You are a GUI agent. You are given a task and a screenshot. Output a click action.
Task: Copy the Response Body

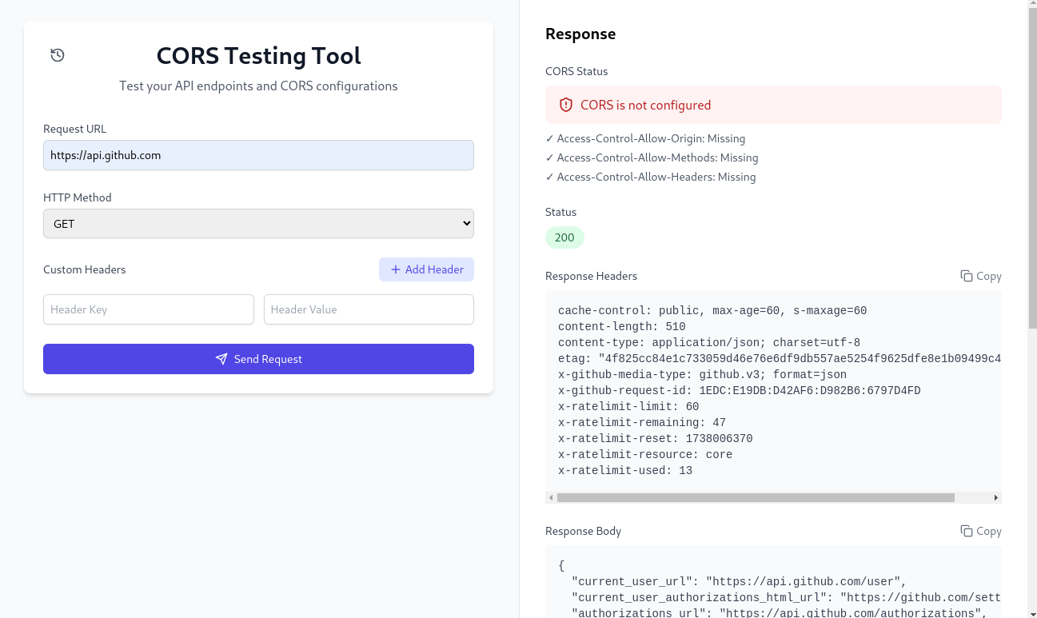coord(981,531)
